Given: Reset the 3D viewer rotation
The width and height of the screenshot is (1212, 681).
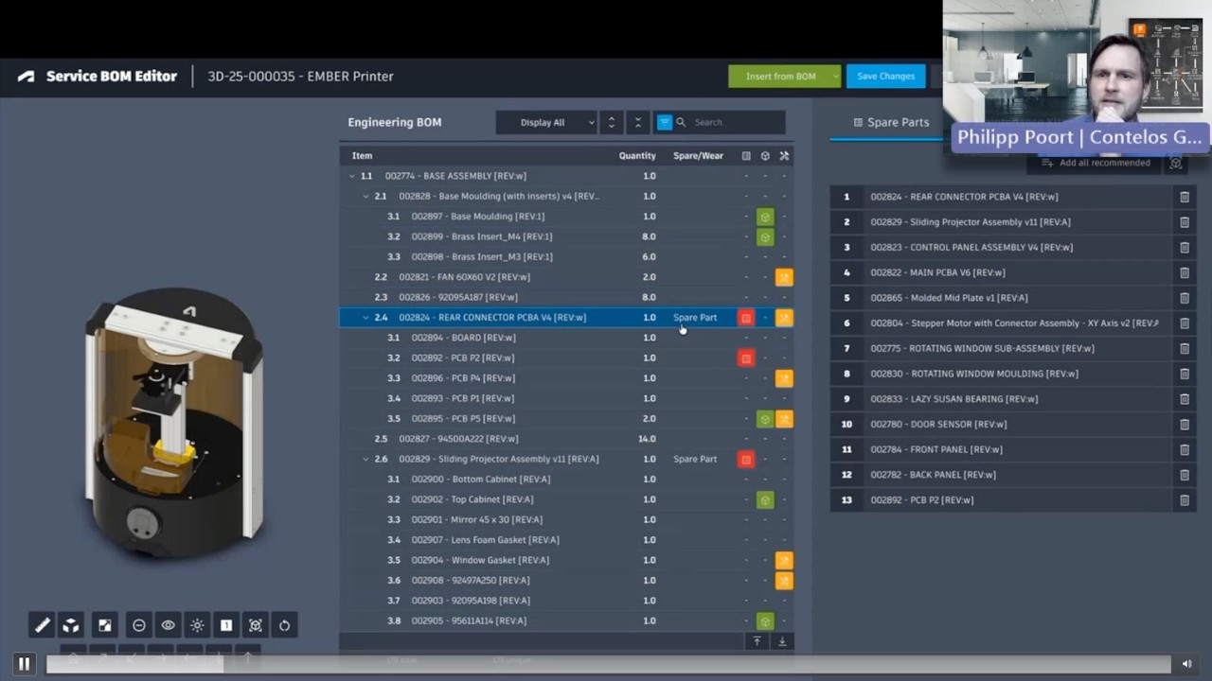Looking at the screenshot, I should (x=284, y=625).
